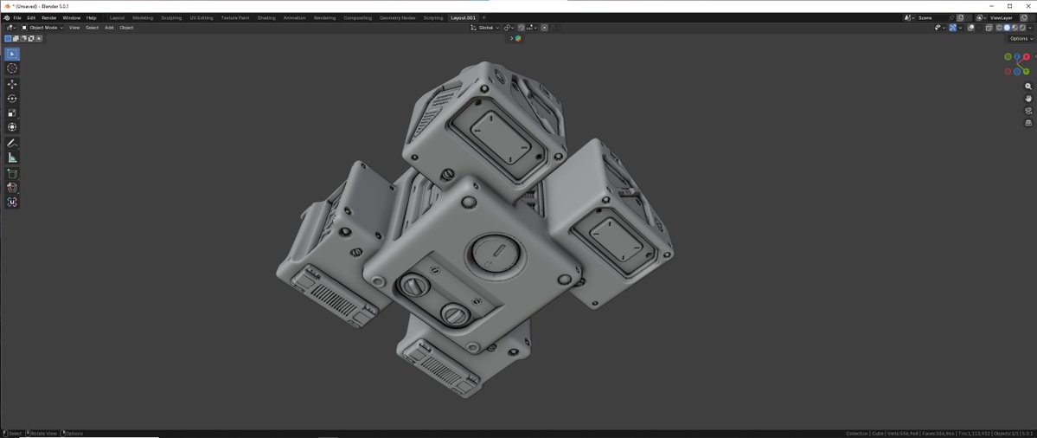Click the new scene icon beside Scene field

[960, 18]
